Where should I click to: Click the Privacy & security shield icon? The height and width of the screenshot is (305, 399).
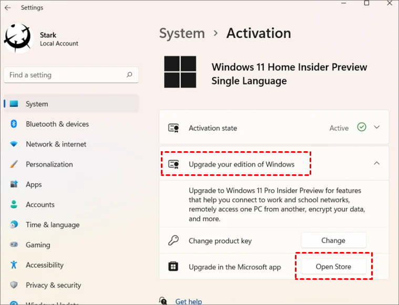pyautogui.click(x=14, y=285)
